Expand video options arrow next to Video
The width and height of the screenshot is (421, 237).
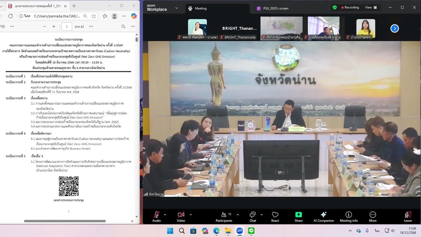coord(191,215)
